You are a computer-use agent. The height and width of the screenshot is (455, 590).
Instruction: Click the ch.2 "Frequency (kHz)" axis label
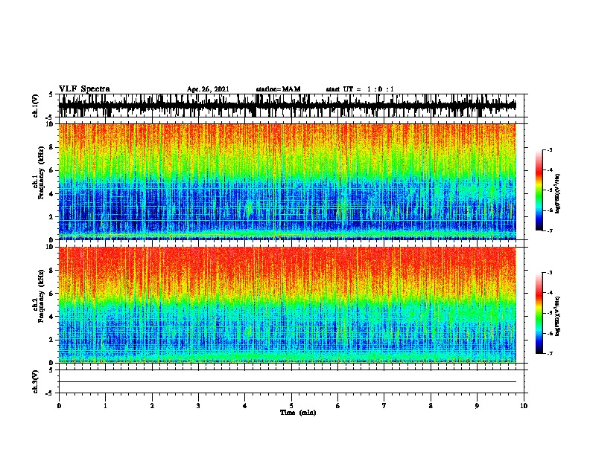[x=41, y=295]
